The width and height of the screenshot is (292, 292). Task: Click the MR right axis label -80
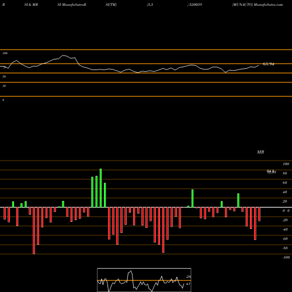pyautogui.click(x=285, y=248)
